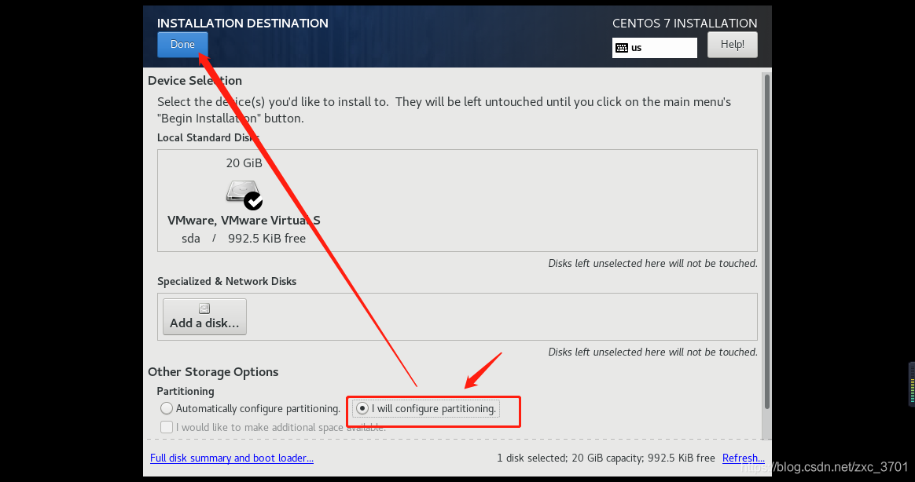Image resolution: width=915 pixels, height=482 pixels.
Task: Click the Add a disk... button
Action: click(204, 316)
